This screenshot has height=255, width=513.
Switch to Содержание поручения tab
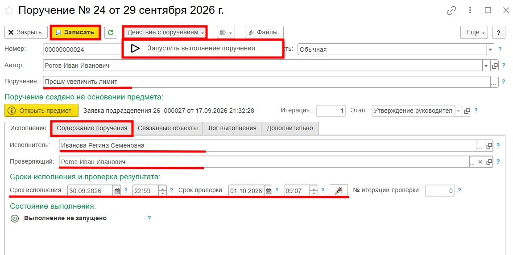click(x=92, y=128)
